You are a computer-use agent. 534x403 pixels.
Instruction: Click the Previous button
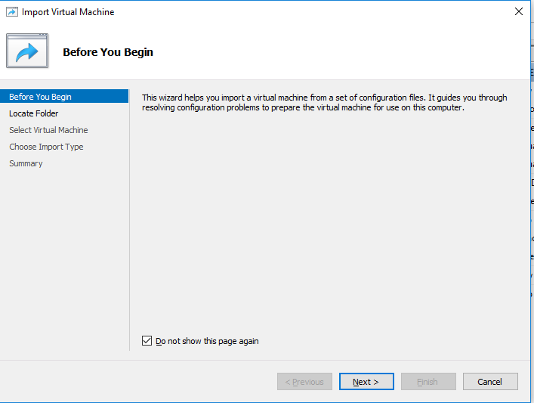pos(304,382)
